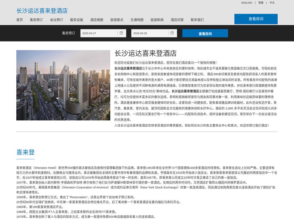Open 客房预订 in the navigation menu
The width and height of the screenshot is (294, 220).
(36, 20)
